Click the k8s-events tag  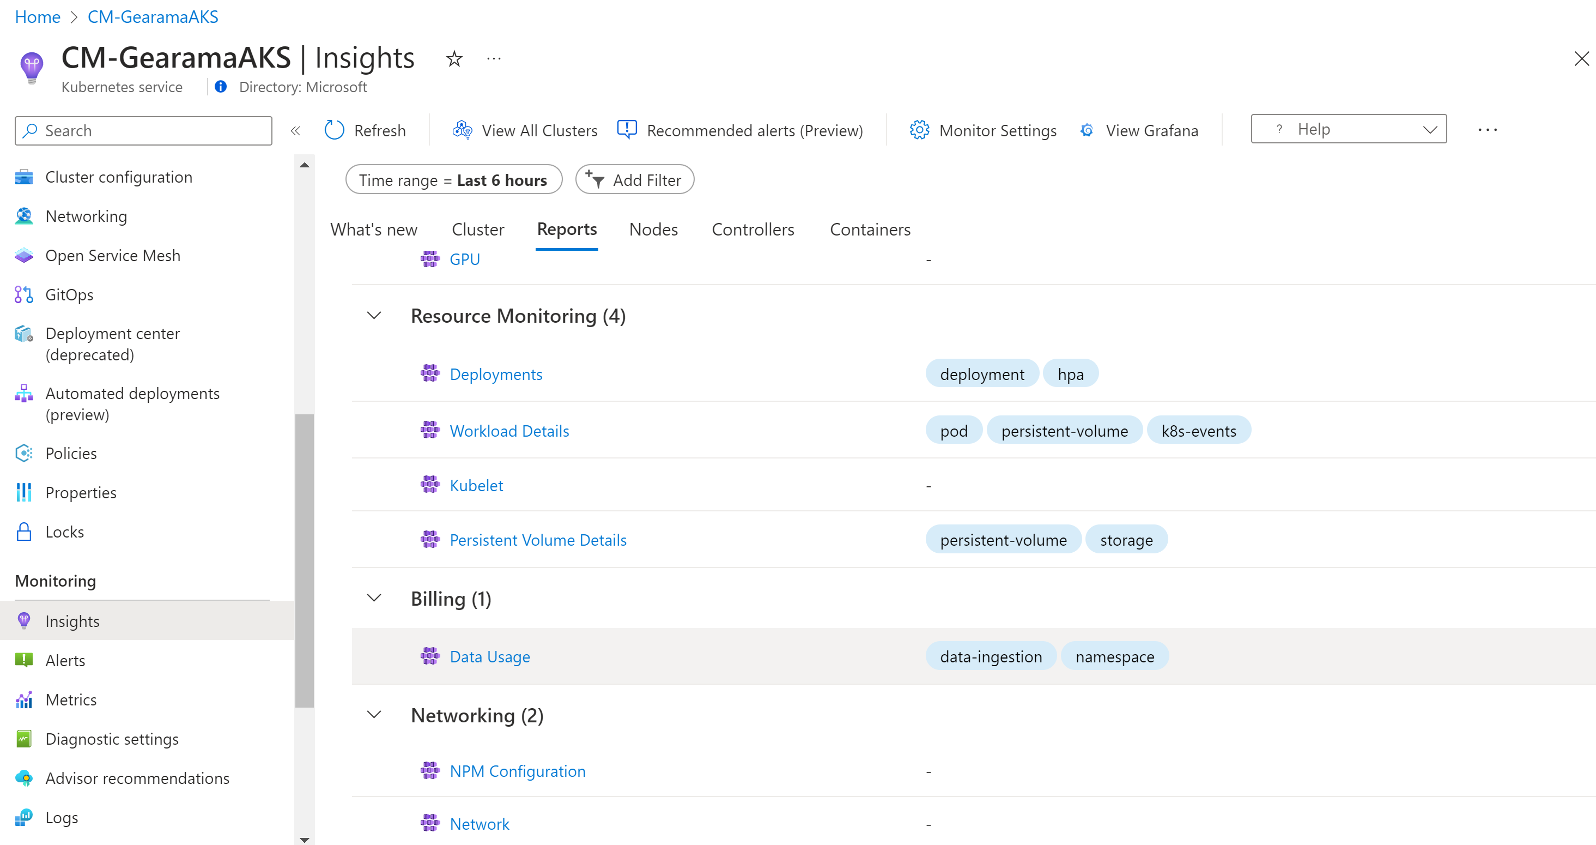tap(1198, 431)
